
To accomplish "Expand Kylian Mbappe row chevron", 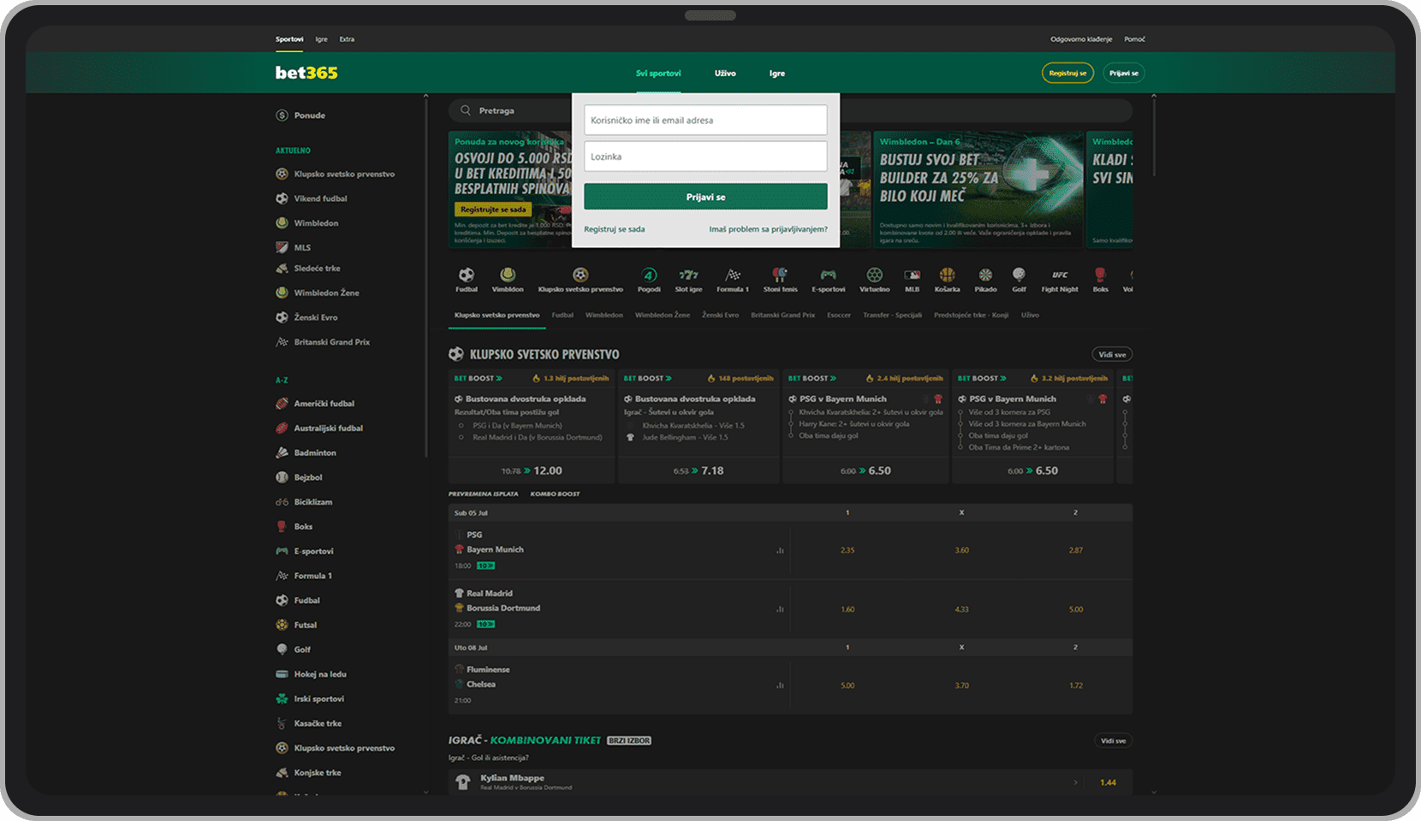I will 1075,783.
